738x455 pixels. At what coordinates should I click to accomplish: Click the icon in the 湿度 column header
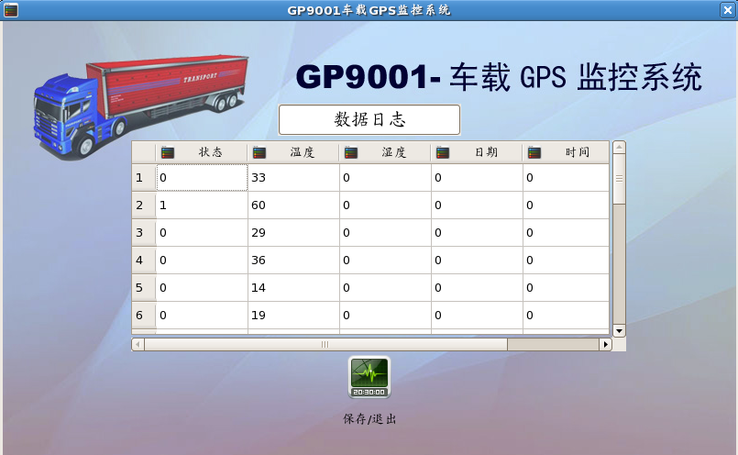tap(351, 152)
